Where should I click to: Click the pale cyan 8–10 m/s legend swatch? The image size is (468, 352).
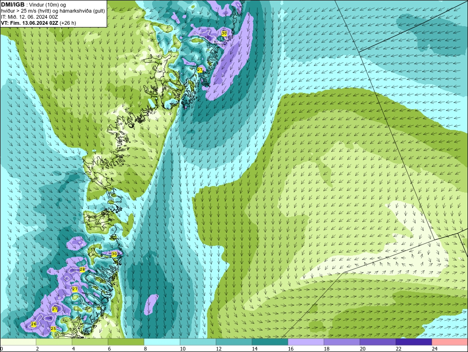pyautogui.click(x=162, y=342)
